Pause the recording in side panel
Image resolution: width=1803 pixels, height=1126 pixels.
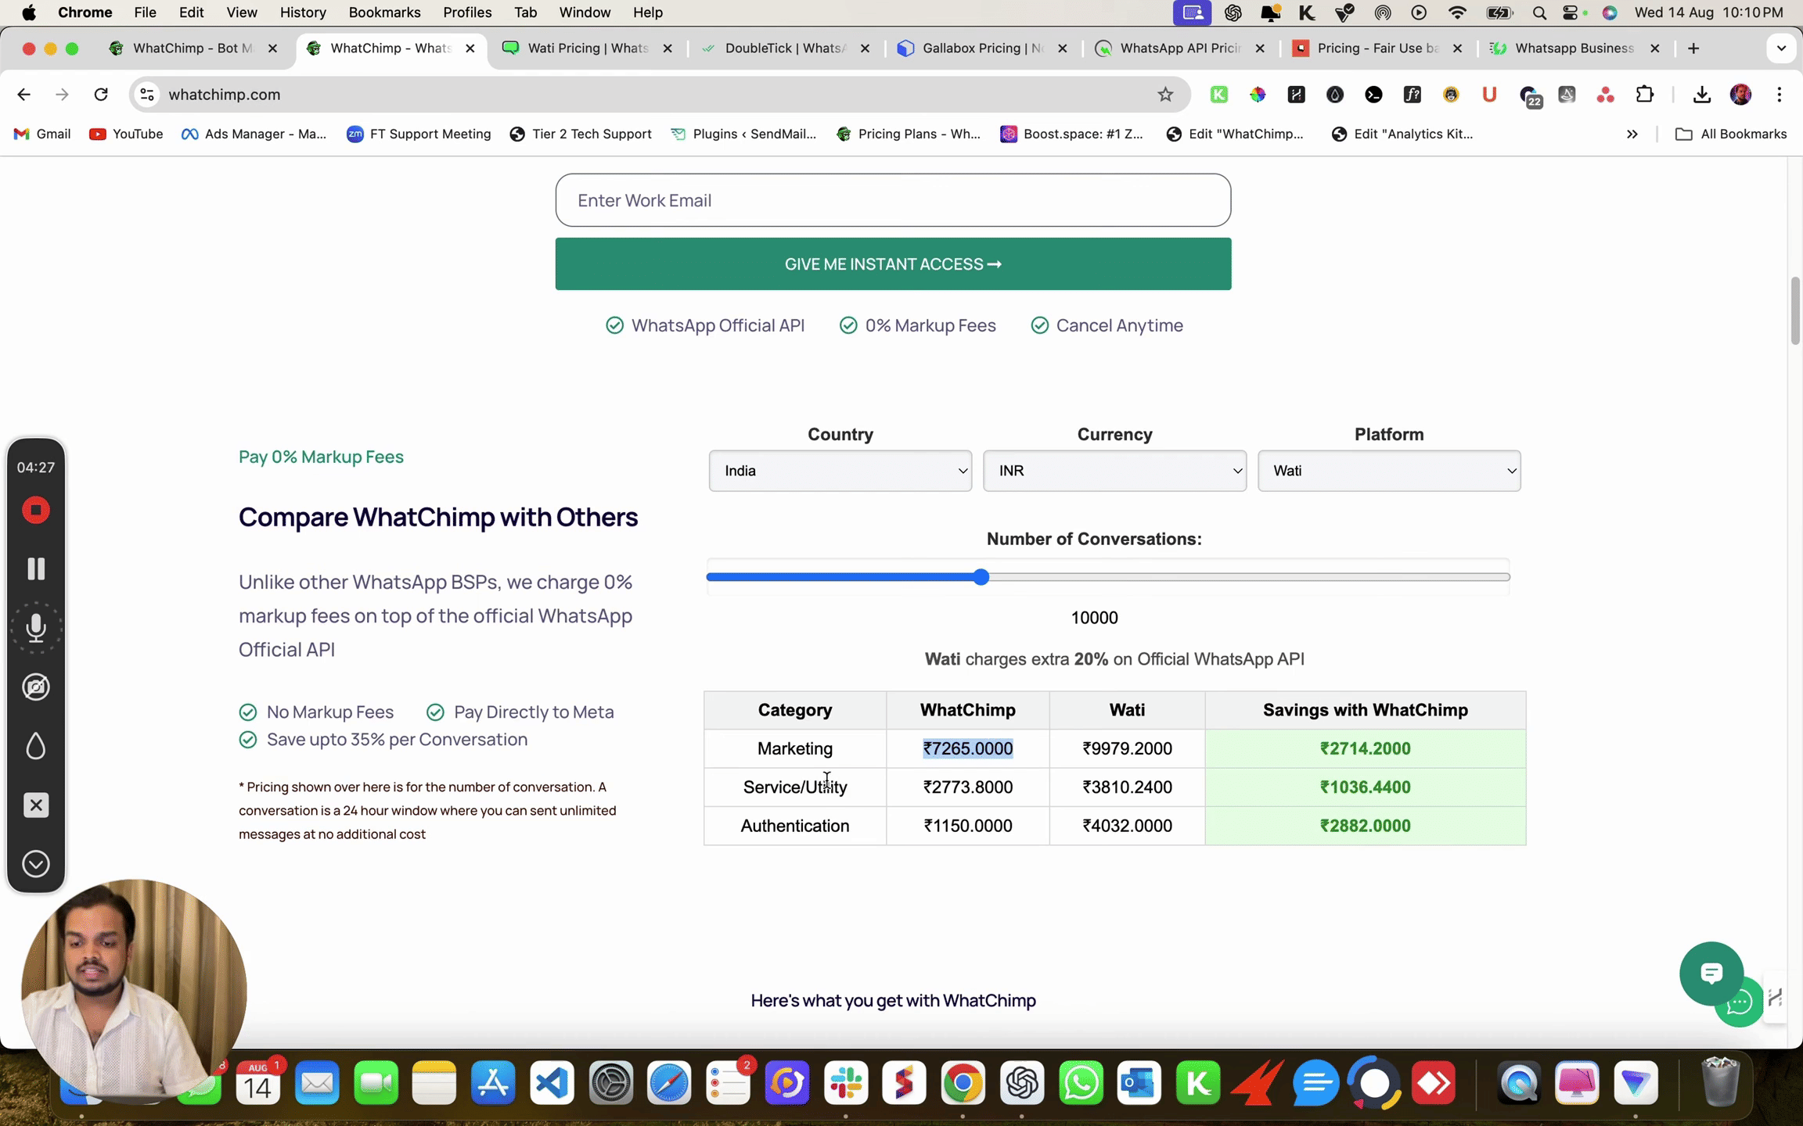pos(36,568)
